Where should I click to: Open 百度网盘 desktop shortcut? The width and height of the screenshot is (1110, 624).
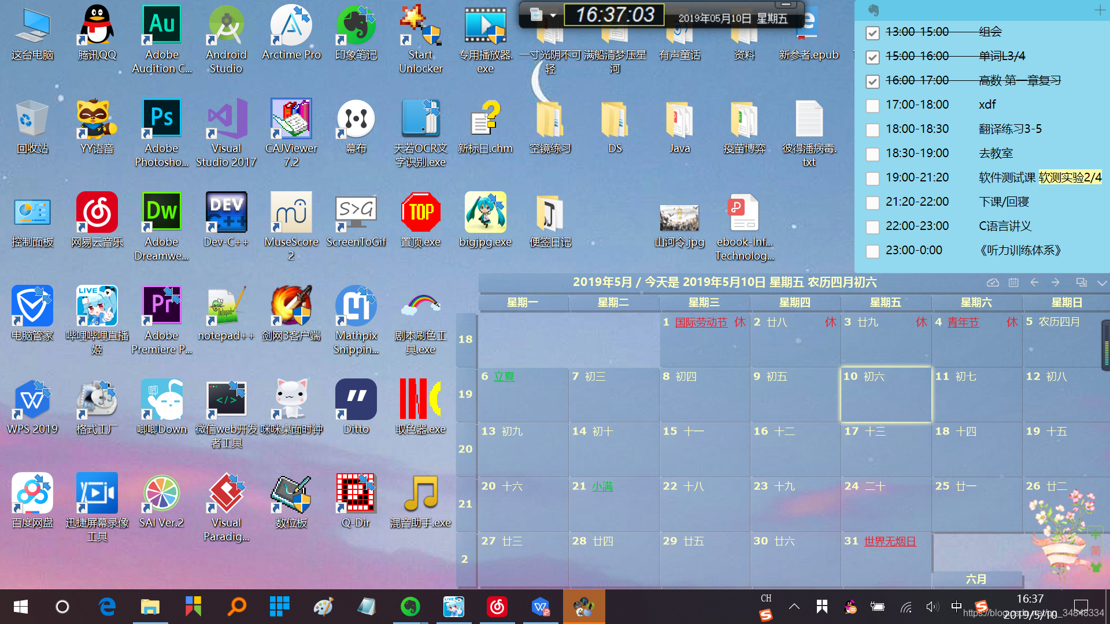click(32, 502)
